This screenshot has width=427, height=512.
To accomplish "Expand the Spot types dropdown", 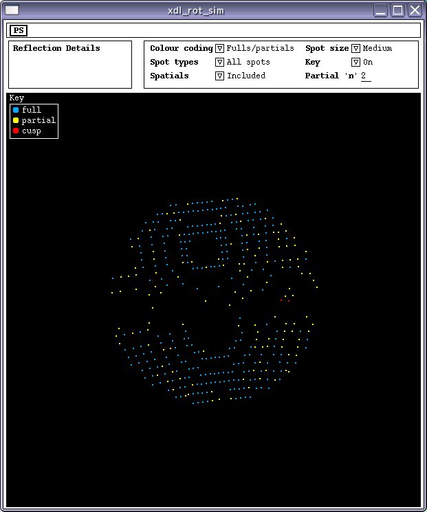I will pyautogui.click(x=219, y=63).
